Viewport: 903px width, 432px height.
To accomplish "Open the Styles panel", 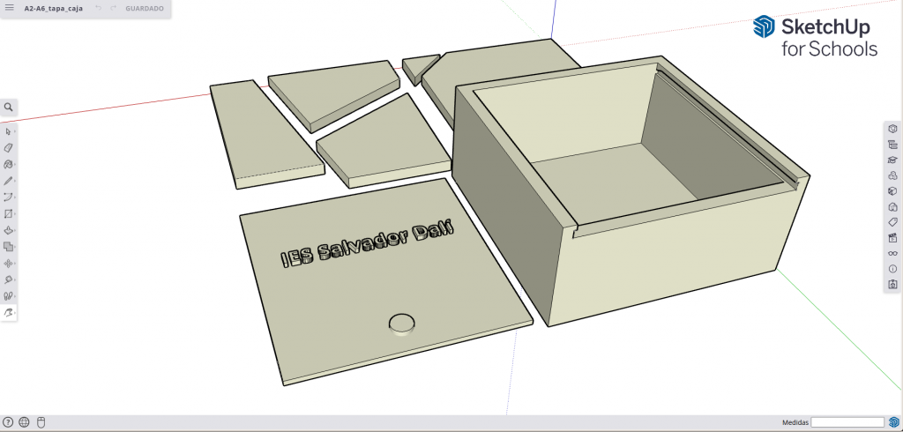I will (x=892, y=206).
